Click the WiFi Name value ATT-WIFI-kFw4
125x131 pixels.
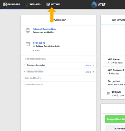(116, 63)
